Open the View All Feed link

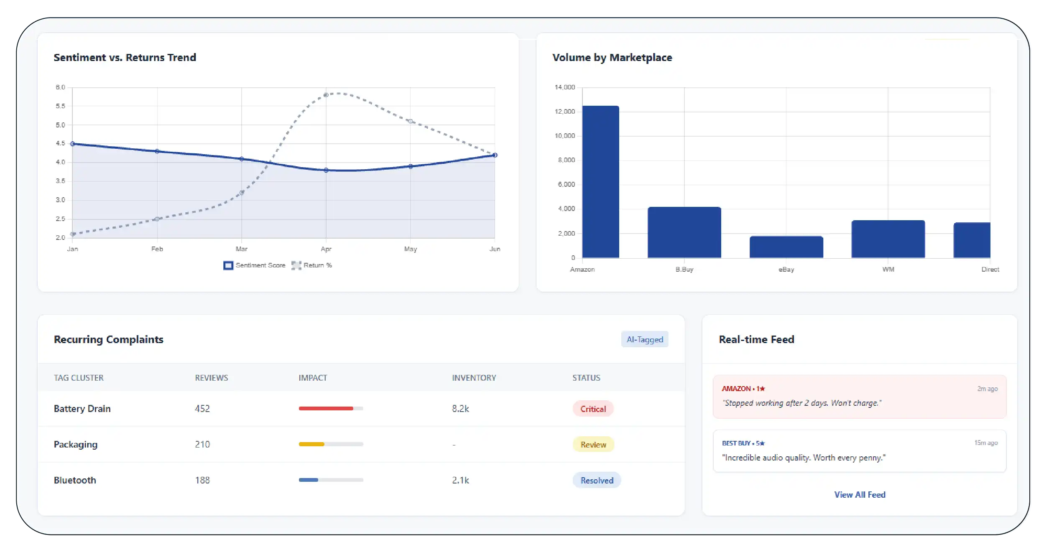click(860, 495)
